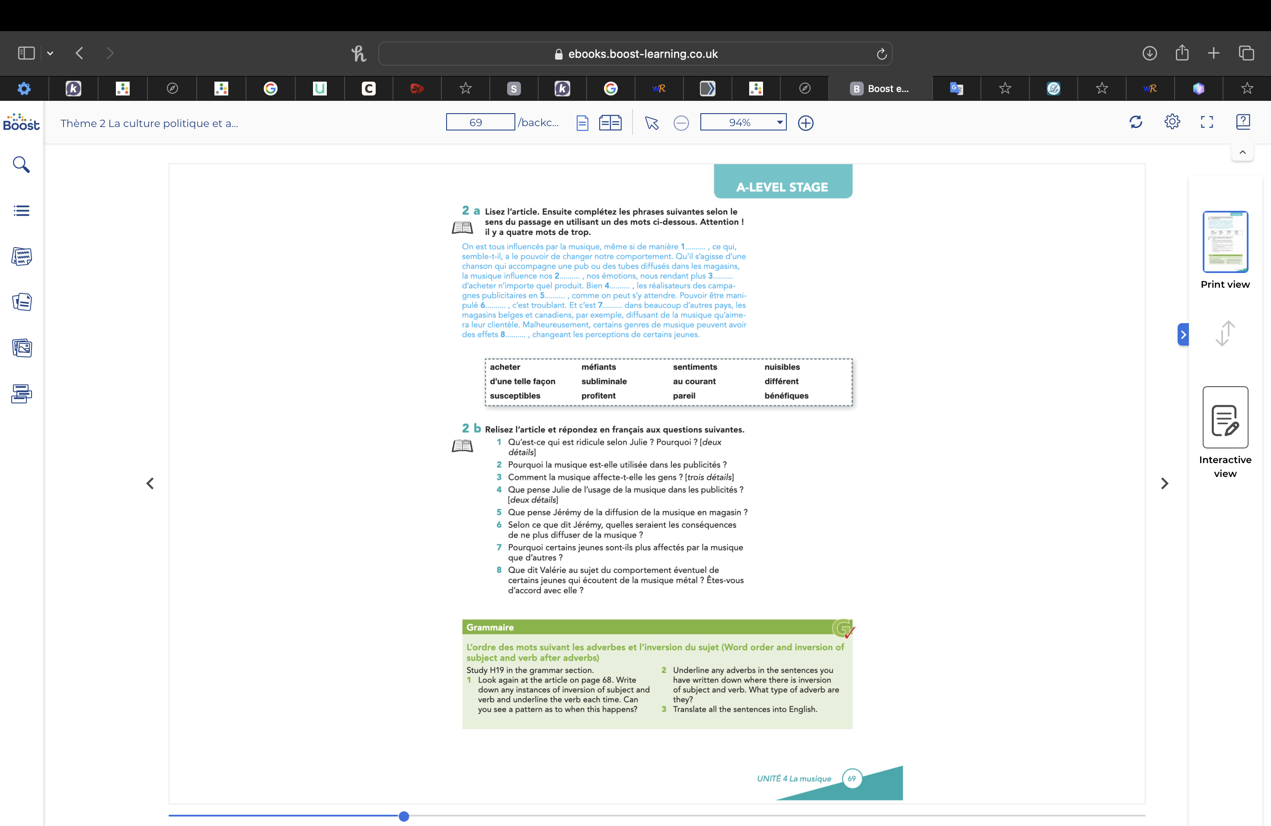Select the pointer cursor tool
This screenshot has width=1271, height=826.
click(x=651, y=123)
